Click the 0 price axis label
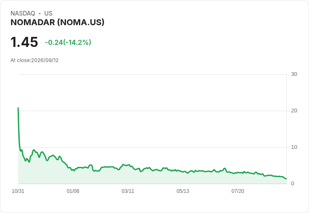 pos(293,184)
